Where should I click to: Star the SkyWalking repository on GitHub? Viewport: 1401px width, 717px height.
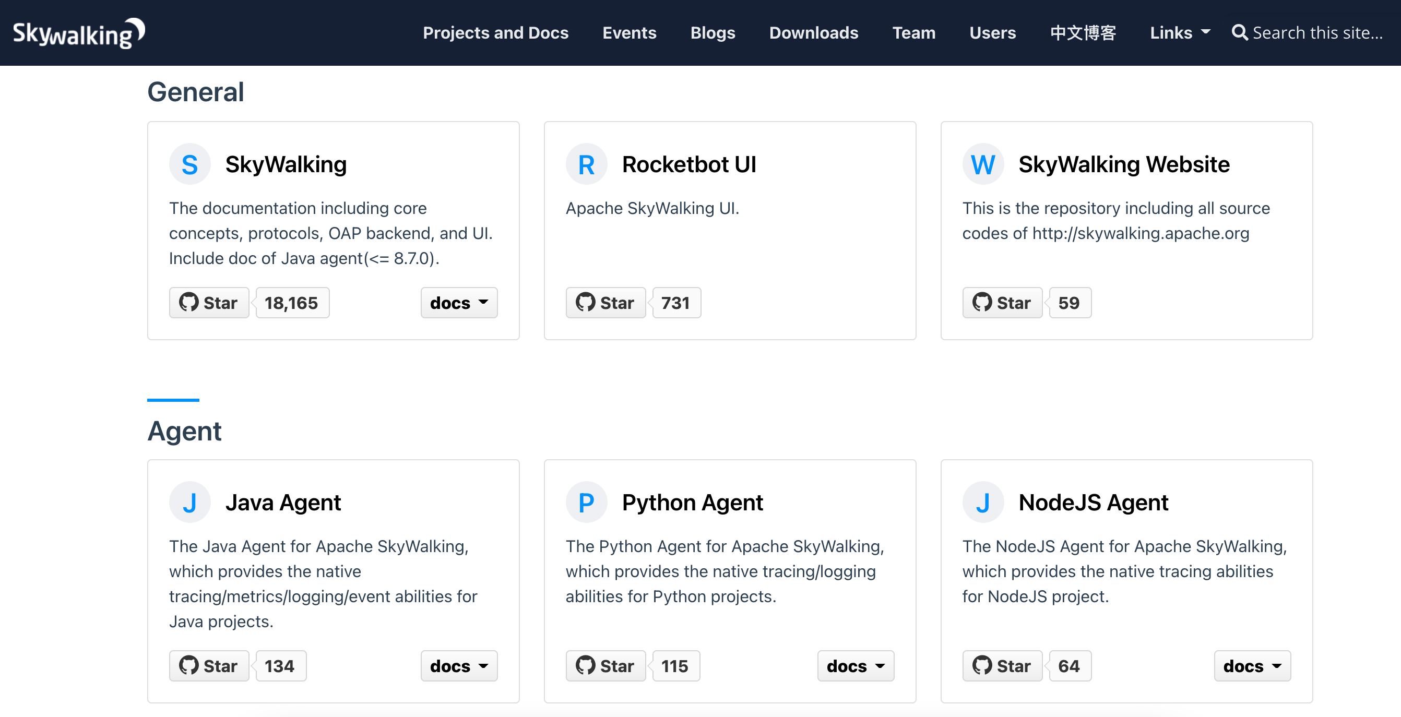point(209,303)
